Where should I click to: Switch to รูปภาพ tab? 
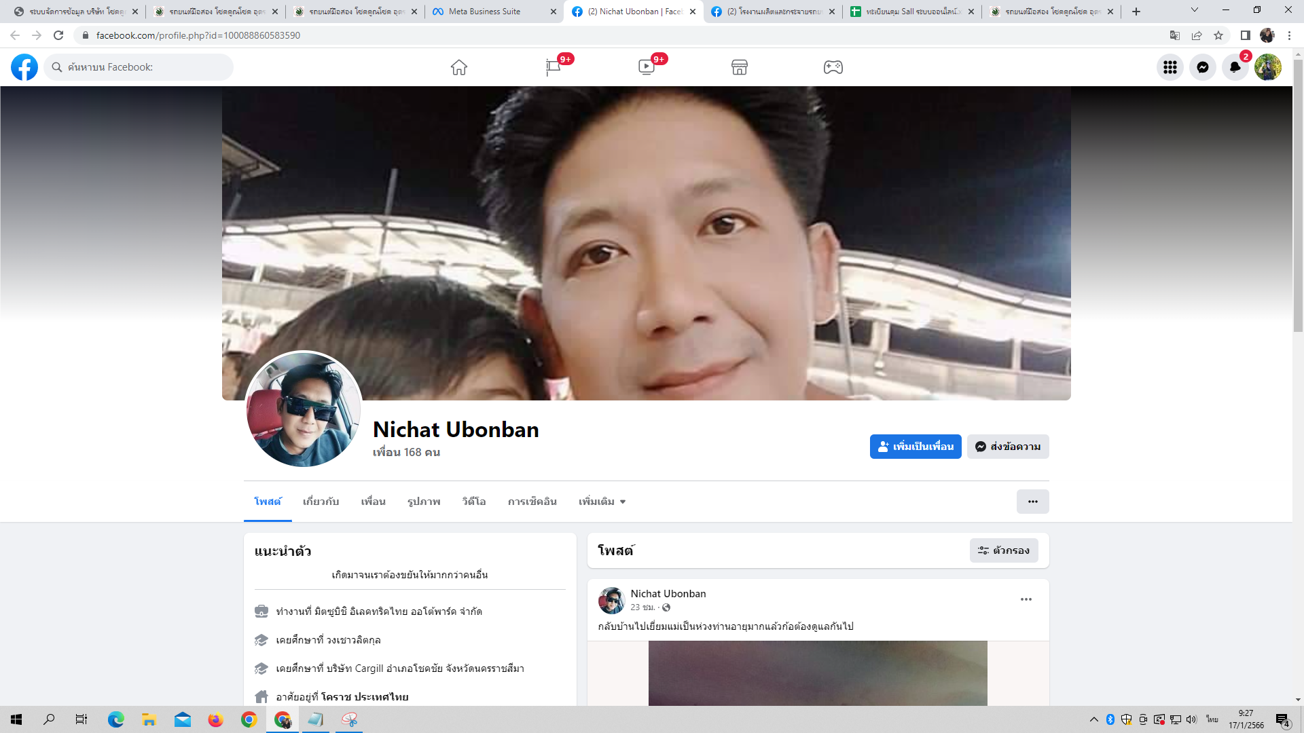[424, 502]
